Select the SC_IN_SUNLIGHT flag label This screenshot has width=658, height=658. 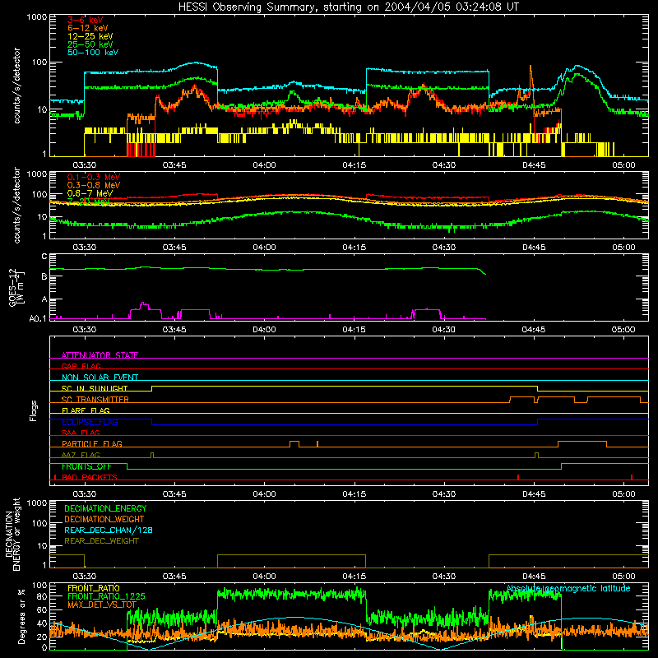tap(95, 388)
